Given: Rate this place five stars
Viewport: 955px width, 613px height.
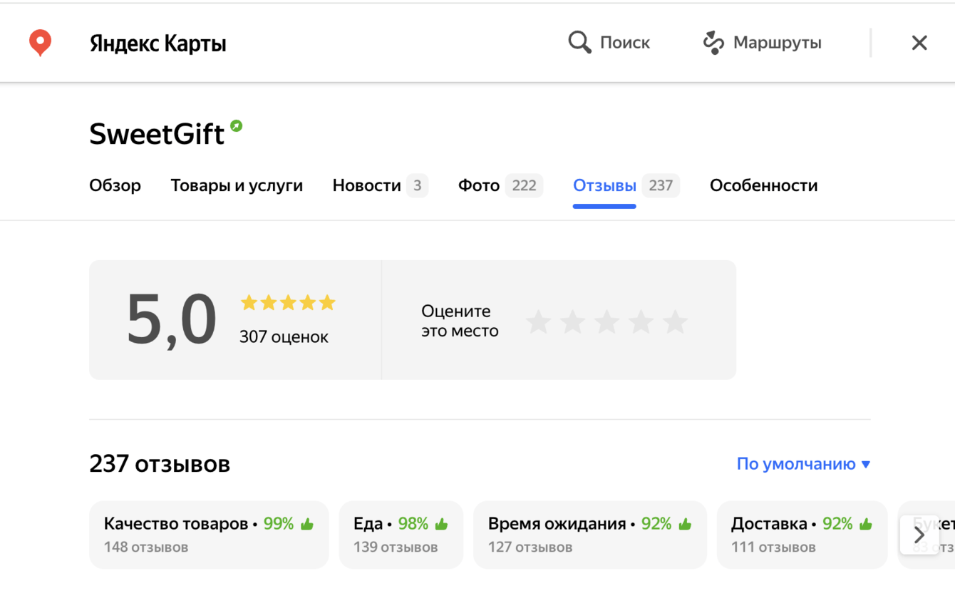Looking at the screenshot, I should coord(675,322).
